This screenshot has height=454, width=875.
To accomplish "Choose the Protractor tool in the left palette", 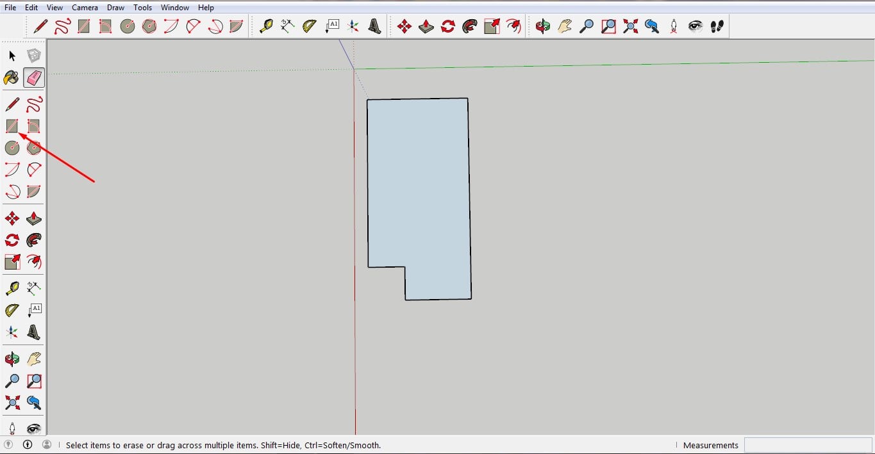I will (x=12, y=311).
